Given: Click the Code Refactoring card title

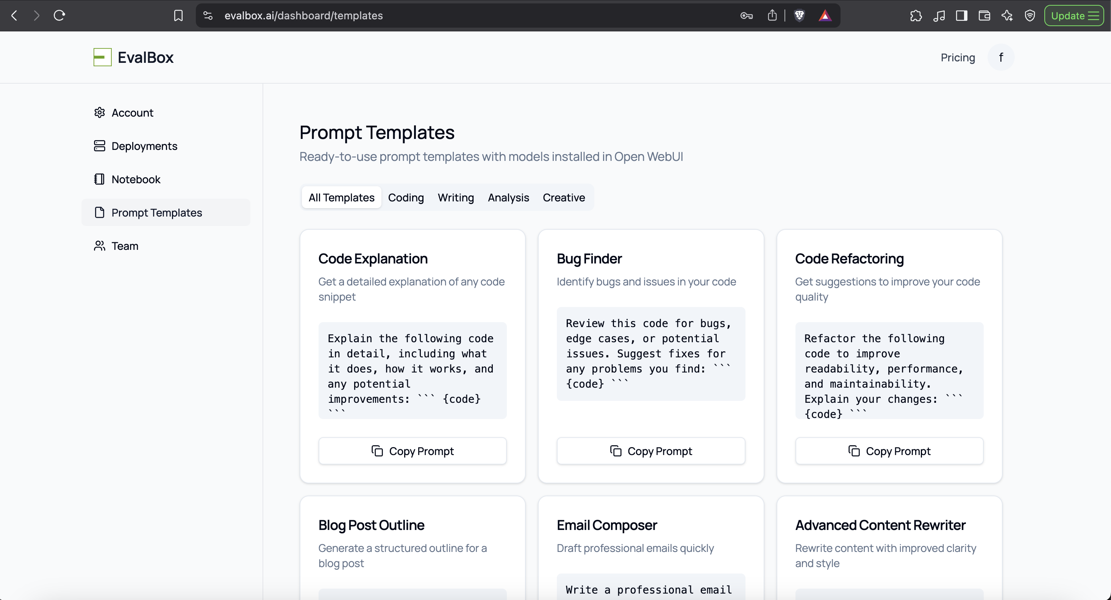Looking at the screenshot, I should 849,259.
